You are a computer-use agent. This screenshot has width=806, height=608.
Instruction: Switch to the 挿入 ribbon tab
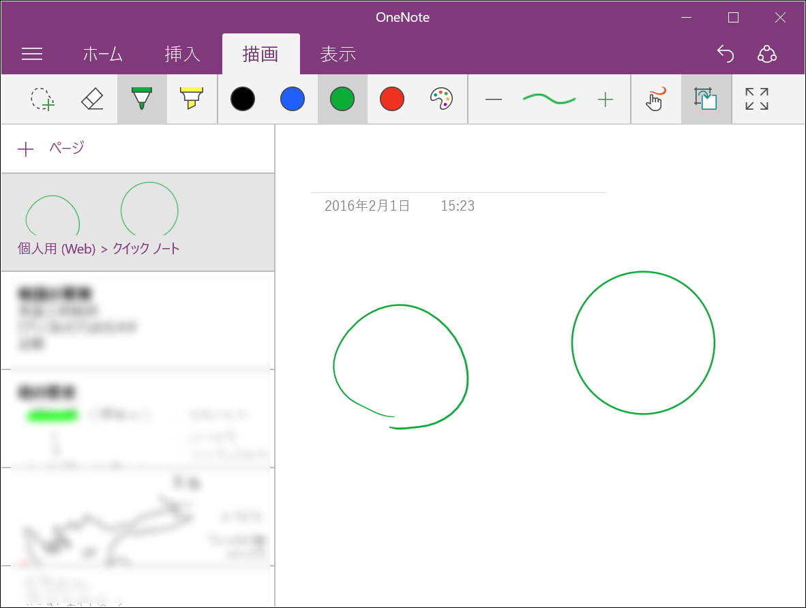[x=181, y=53]
